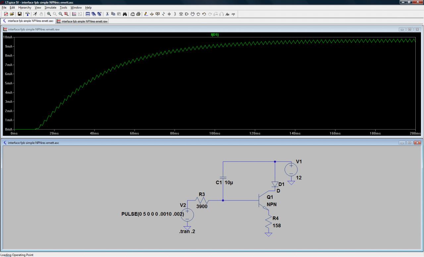Screen dimensions: 424x257
Task: Zoom out with the magnifier minus icon
Action: [61, 14]
